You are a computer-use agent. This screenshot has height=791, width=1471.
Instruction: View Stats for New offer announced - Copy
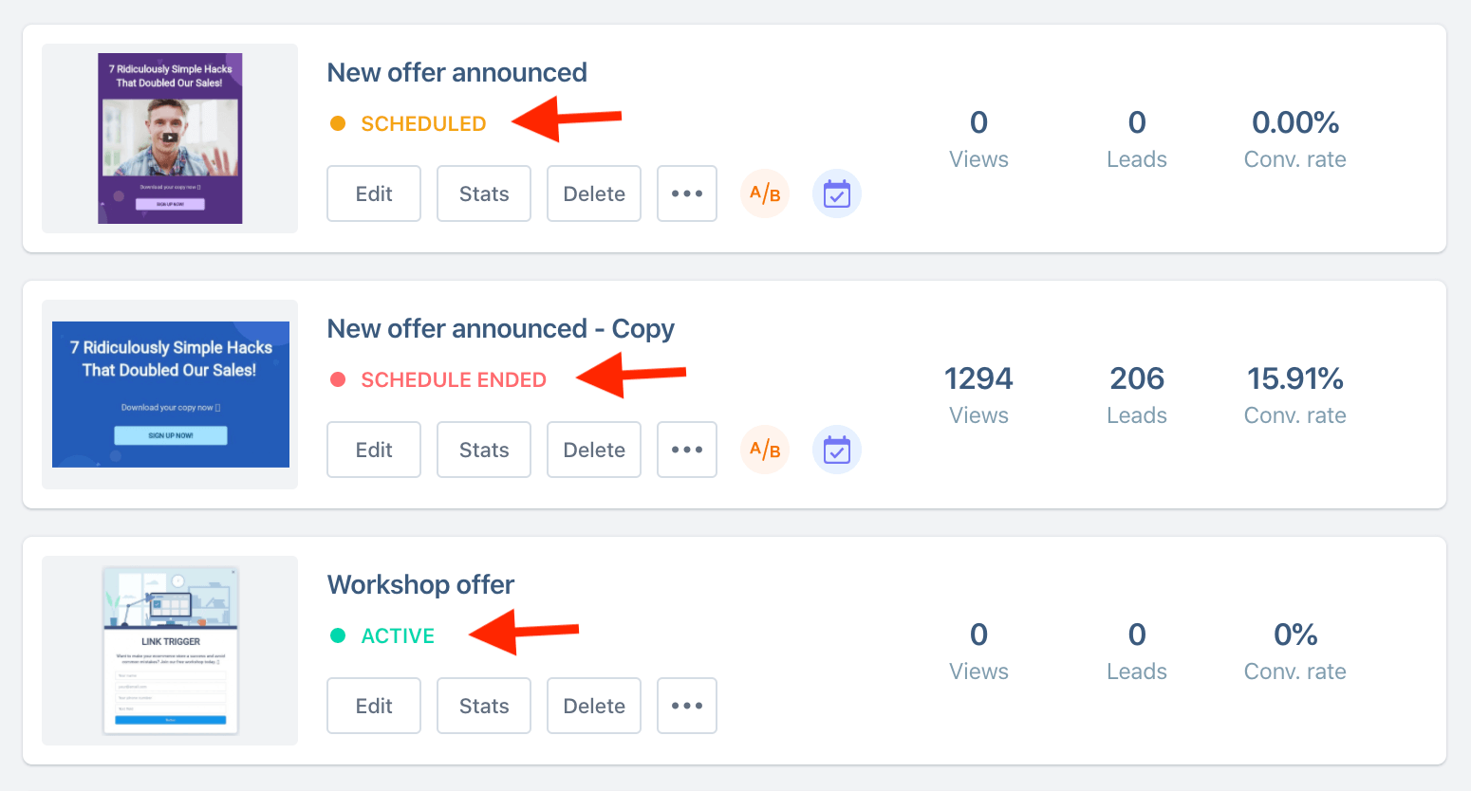(484, 450)
